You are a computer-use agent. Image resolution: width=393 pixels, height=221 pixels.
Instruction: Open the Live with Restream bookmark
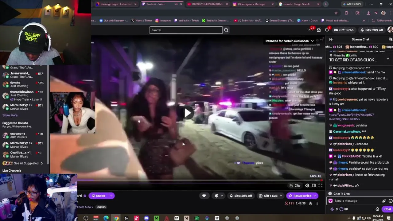[x=113, y=21]
